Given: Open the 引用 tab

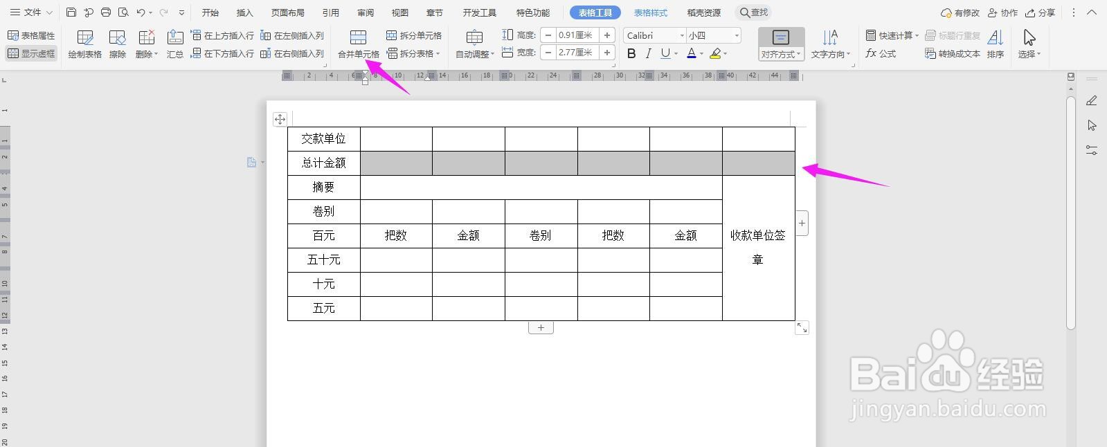Looking at the screenshot, I should tap(331, 12).
